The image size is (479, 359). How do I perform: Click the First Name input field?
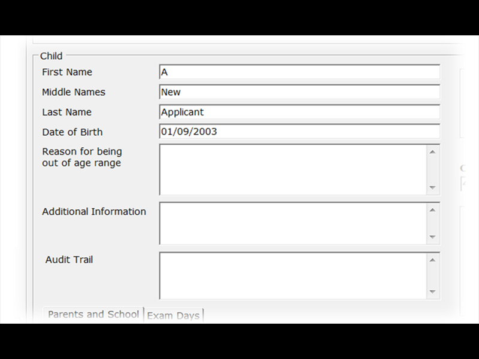coord(299,72)
